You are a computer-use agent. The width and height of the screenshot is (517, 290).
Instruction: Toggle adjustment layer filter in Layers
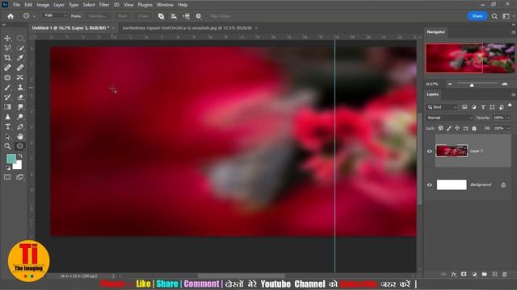(x=474, y=107)
